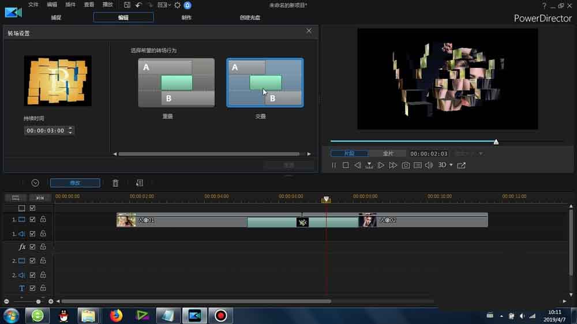Click the preview scrubber slider handle

pos(496,142)
